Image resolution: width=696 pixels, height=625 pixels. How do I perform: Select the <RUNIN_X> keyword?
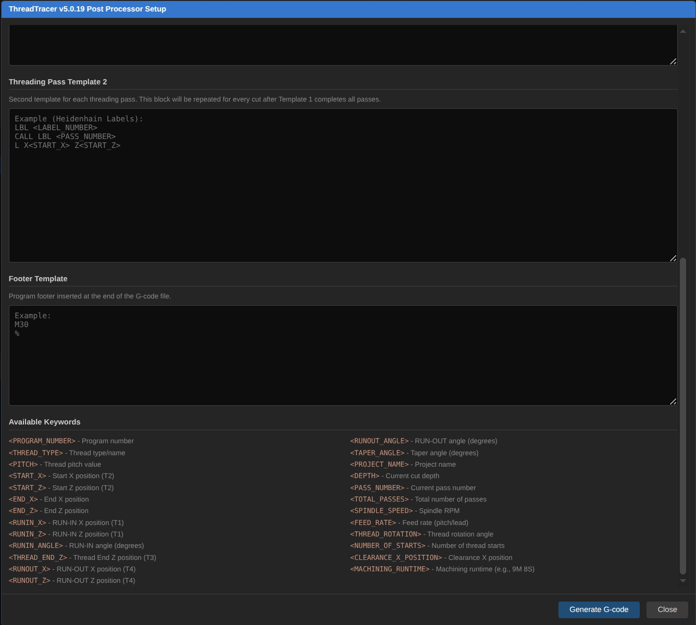(28, 523)
